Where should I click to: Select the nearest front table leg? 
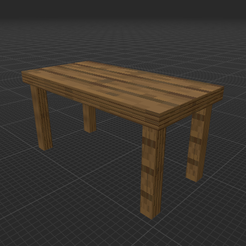[x=153, y=172]
